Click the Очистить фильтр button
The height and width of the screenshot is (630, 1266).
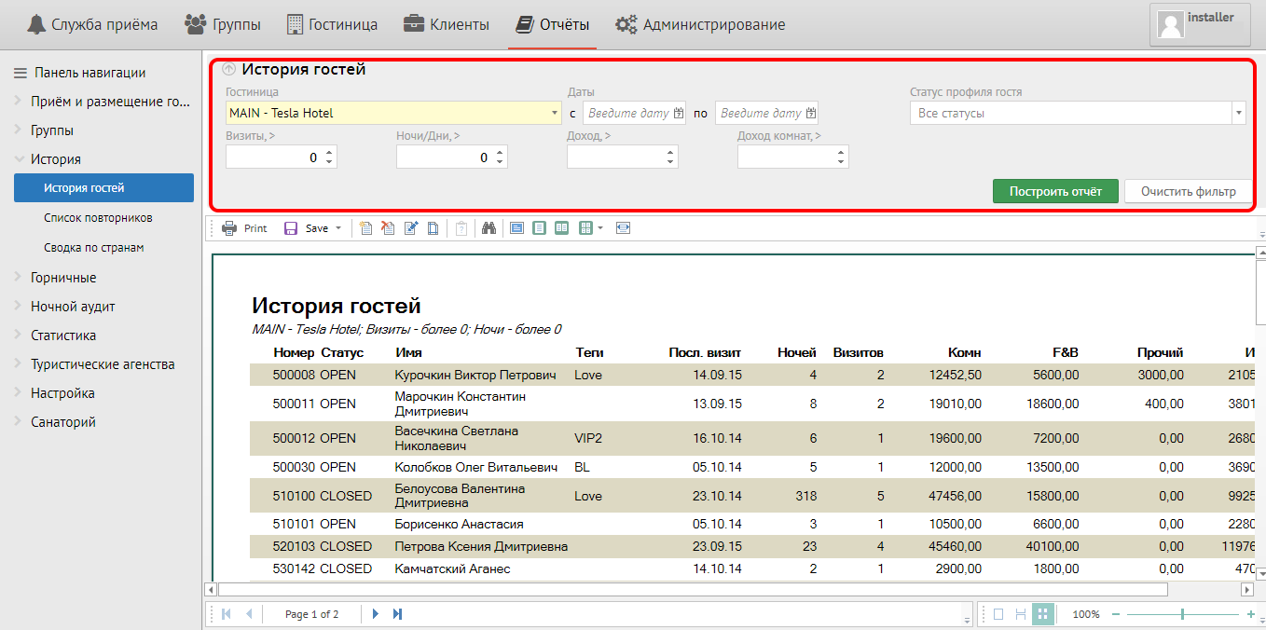point(1187,191)
